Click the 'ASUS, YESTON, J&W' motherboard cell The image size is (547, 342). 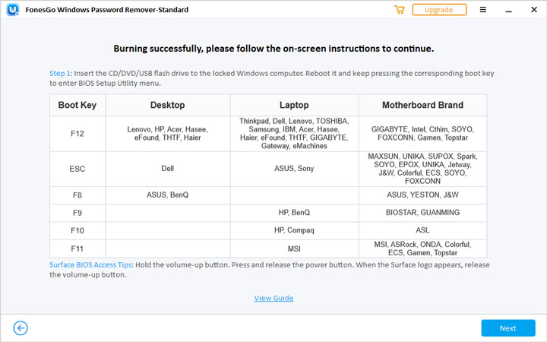(422, 195)
